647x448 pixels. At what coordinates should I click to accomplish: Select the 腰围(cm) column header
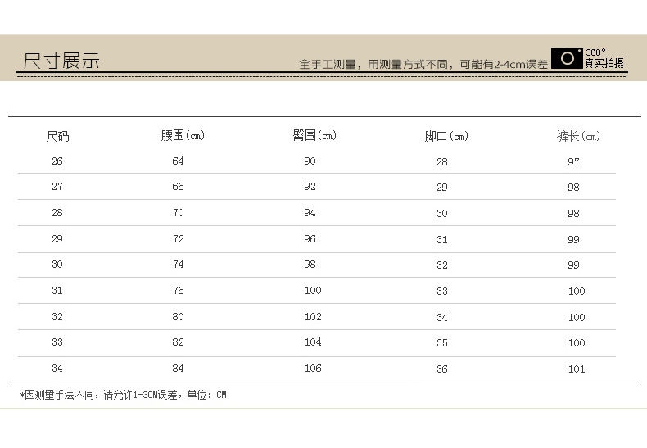coord(183,135)
